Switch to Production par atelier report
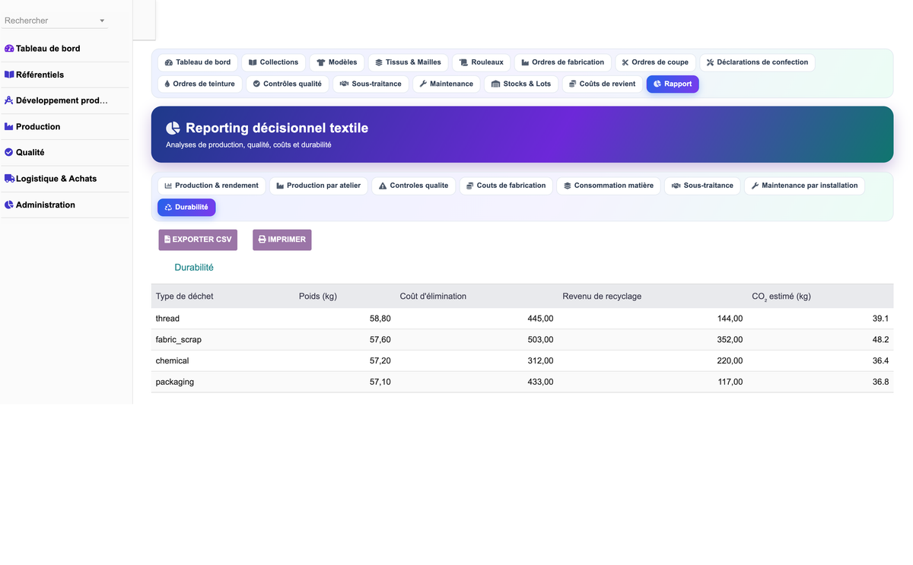 [x=319, y=186]
